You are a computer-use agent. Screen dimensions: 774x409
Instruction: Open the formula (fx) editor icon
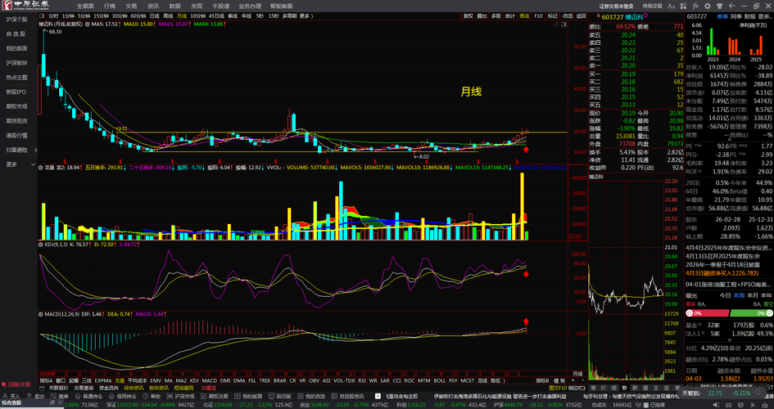point(695,6)
